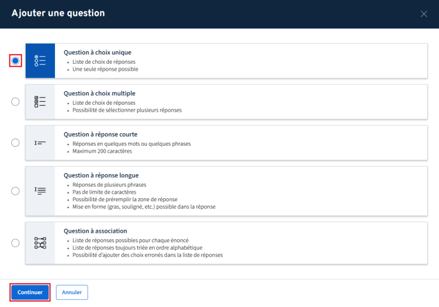The height and width of the screenshot is (307, 439).
Task: Click the long answer paragraph icon
Action: [x=40, y=191]
